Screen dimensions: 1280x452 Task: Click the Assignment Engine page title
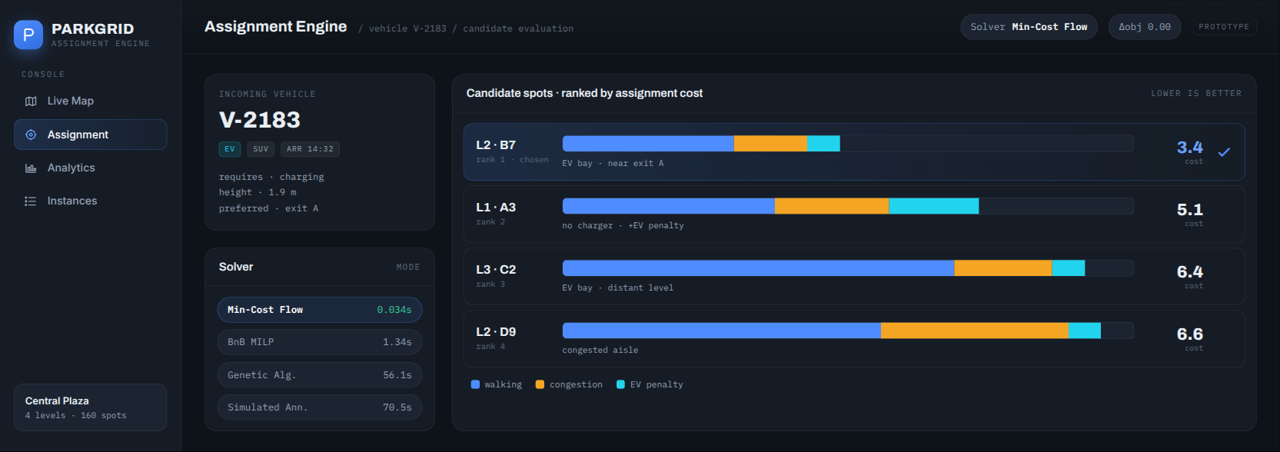pos(276,27)
